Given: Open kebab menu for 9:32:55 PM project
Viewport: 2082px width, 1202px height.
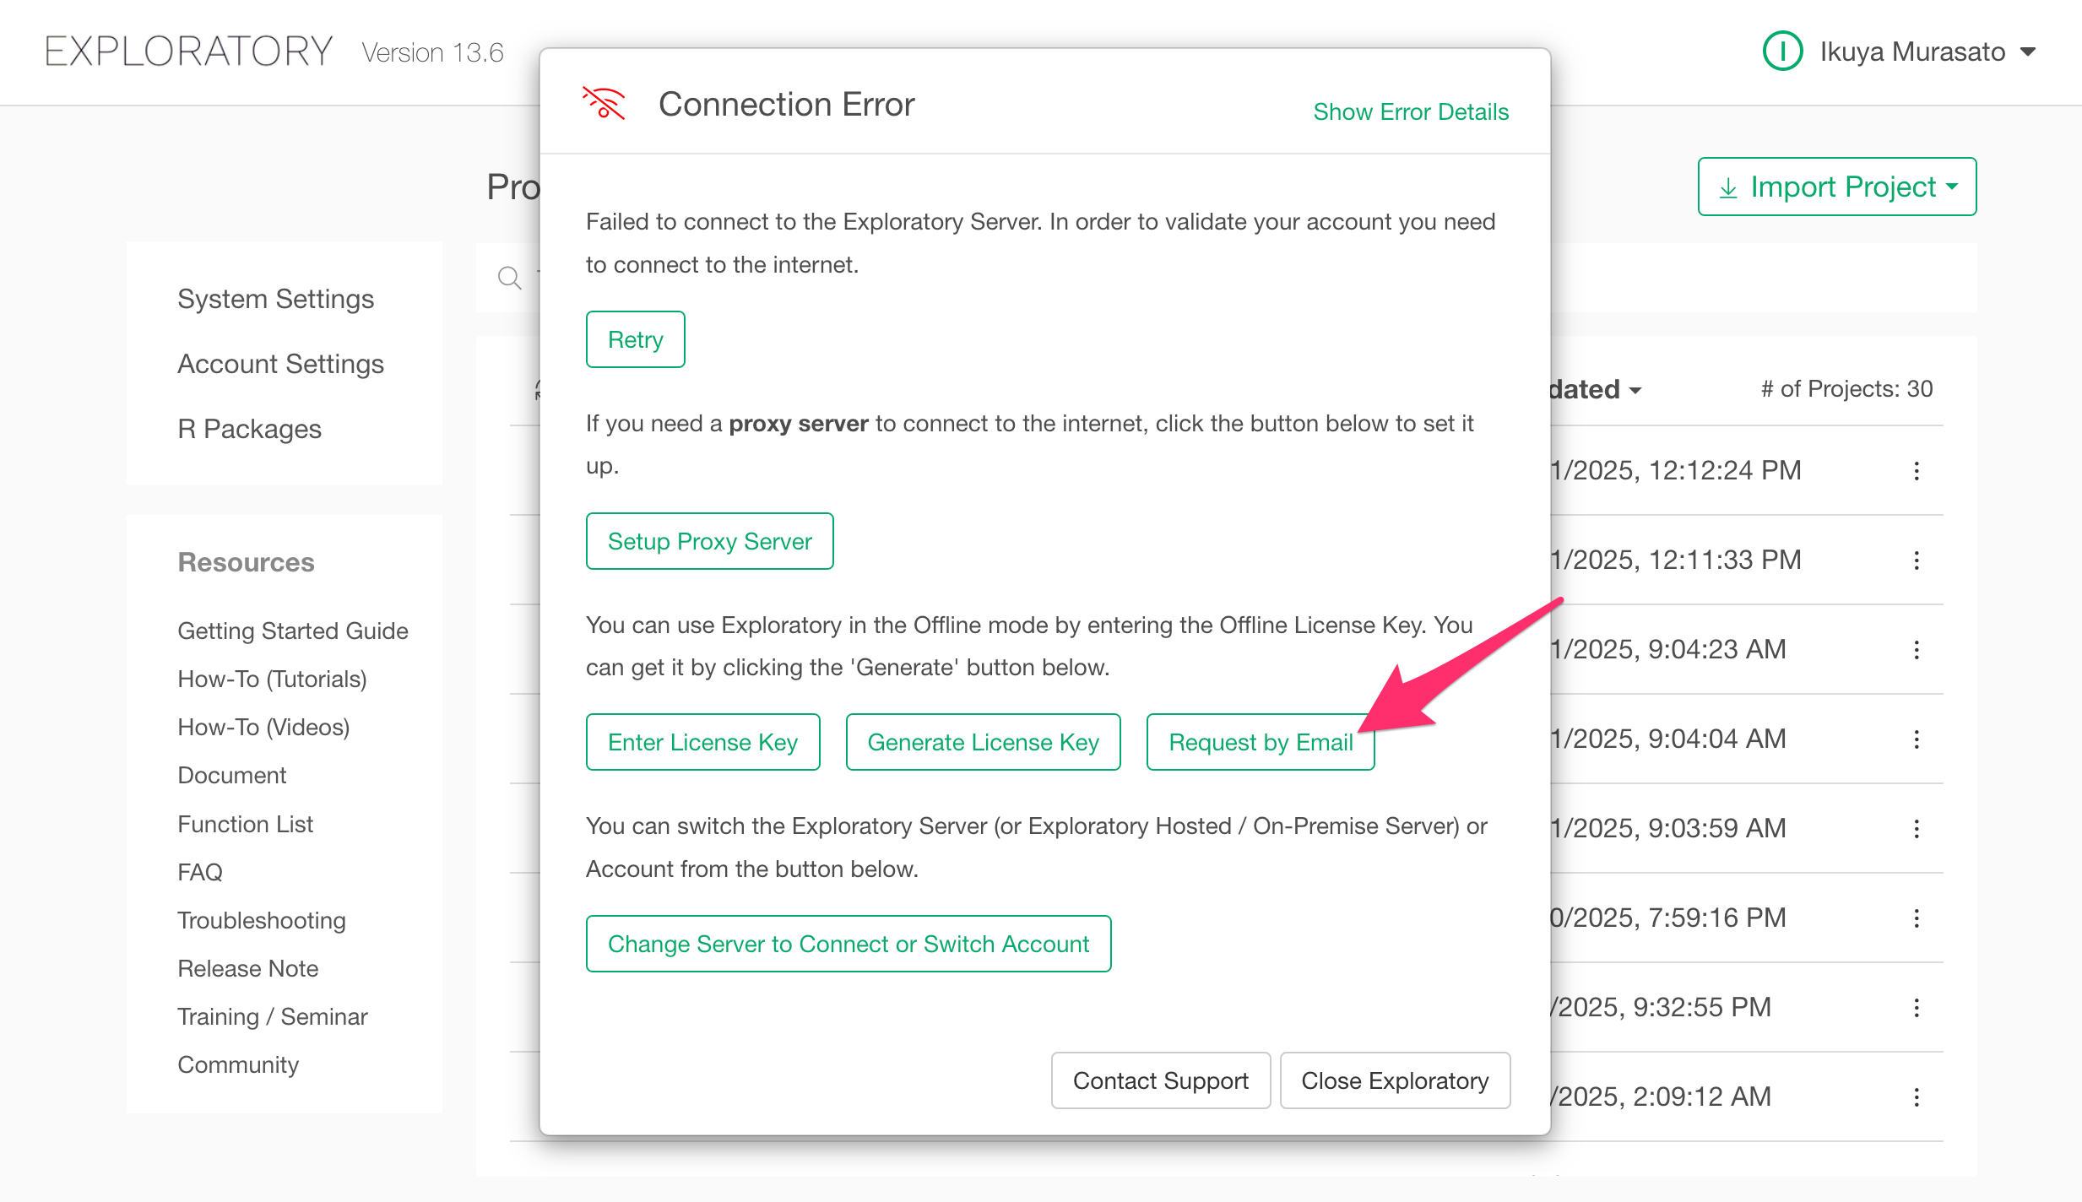Looking at the screenshot, I should 1917,1008.
